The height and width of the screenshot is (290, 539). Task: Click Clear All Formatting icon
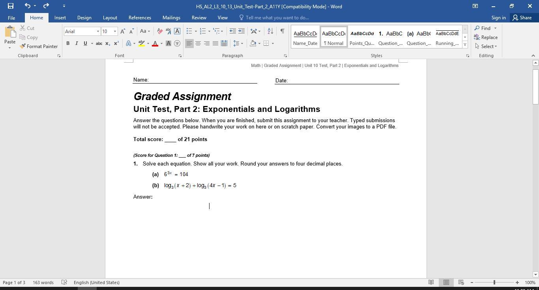click(x=160, y=31)
